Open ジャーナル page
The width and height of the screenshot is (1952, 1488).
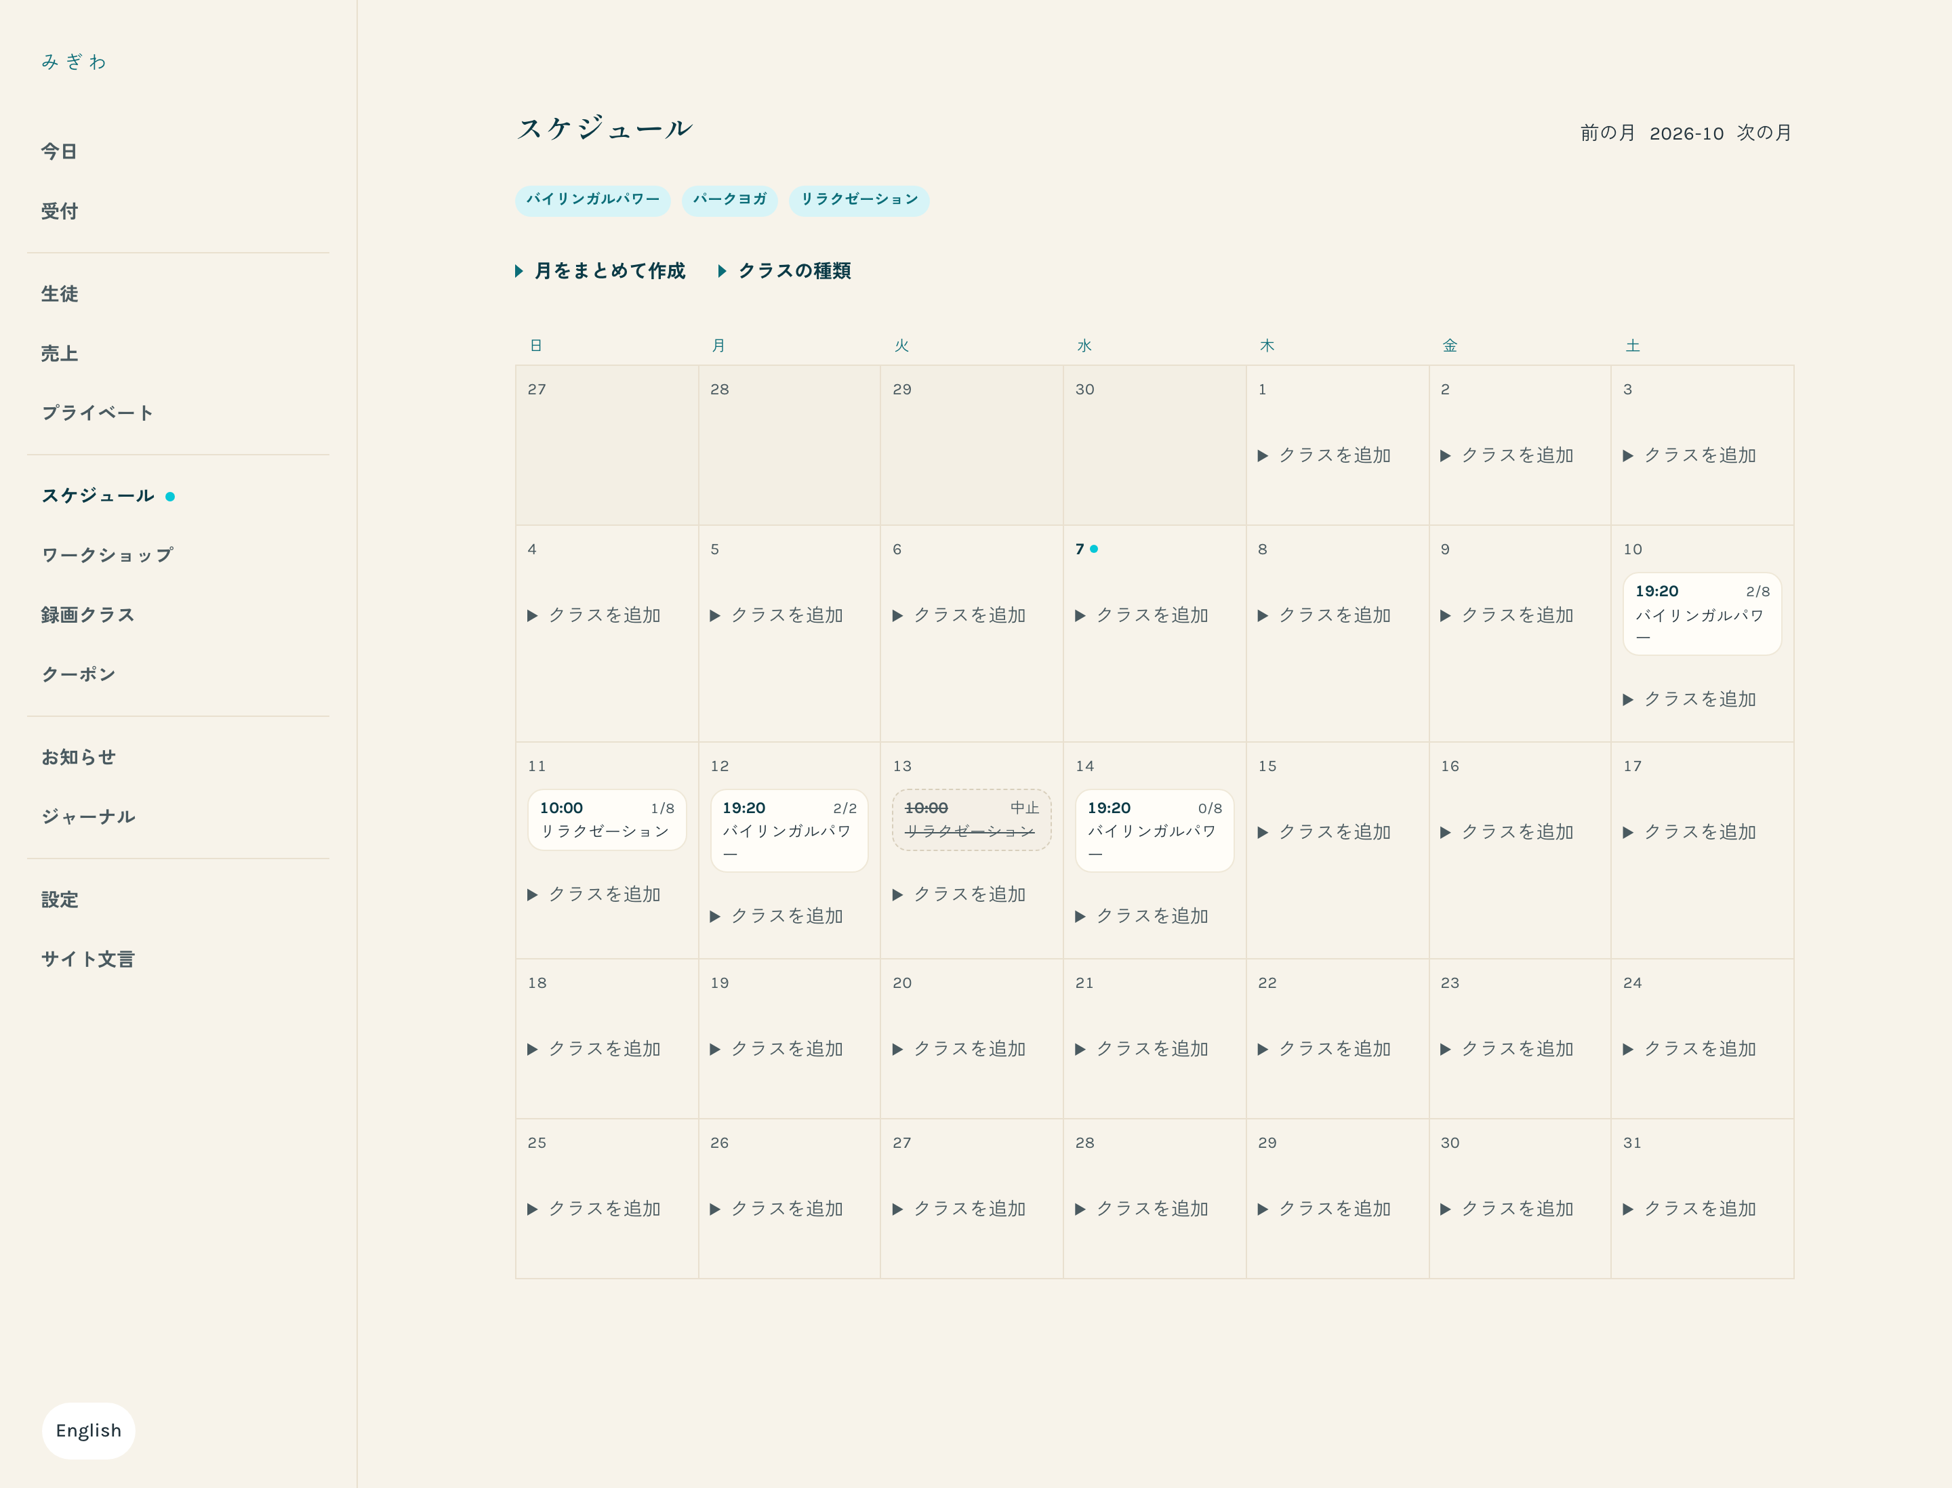pyautogui.click(x=87, y=817)
